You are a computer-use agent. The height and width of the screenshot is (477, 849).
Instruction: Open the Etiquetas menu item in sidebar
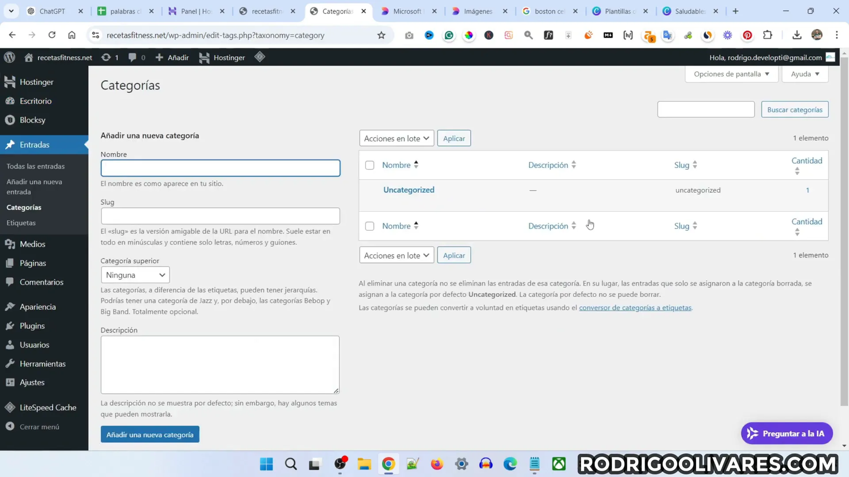coord(21,223)
